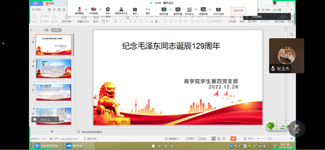Expand the microphone options arrow
This screenshot has width=325, height=150.
(x=86, y=10)
